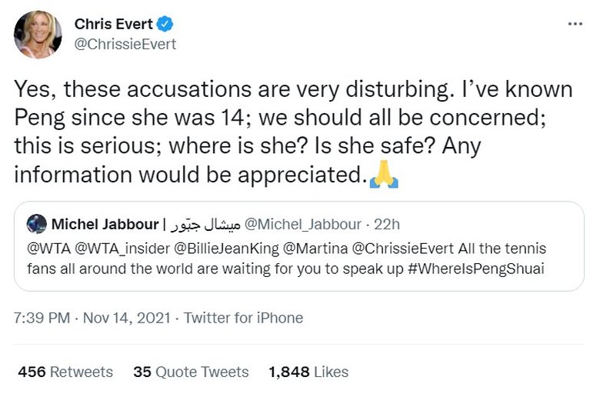Click the Twitter for iPhone source link
600x394 pixels.
coord(244,318)
